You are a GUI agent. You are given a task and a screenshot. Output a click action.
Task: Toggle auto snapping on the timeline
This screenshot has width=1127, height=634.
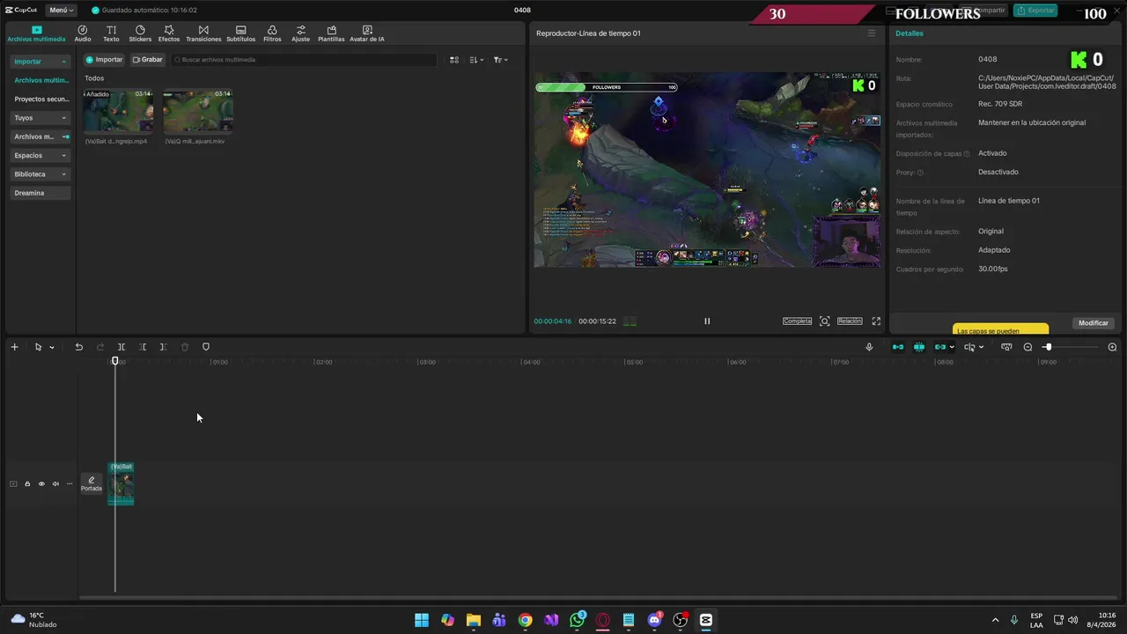[x=919, y=347]
